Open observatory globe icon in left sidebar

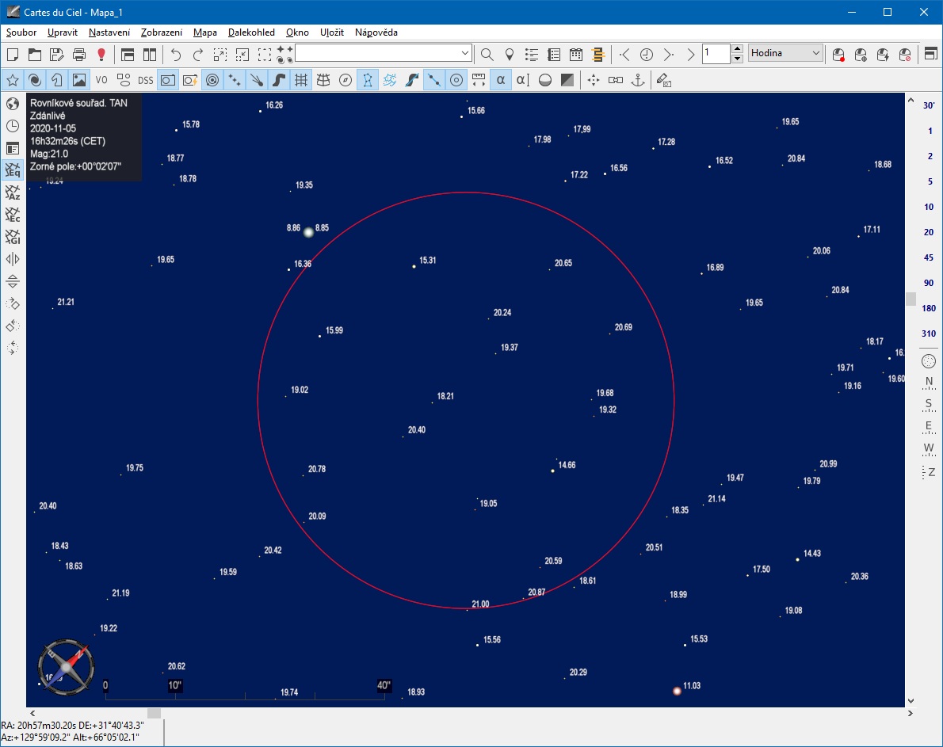[13, 104]
